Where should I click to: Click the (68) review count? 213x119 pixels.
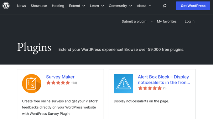pos(74,83)
